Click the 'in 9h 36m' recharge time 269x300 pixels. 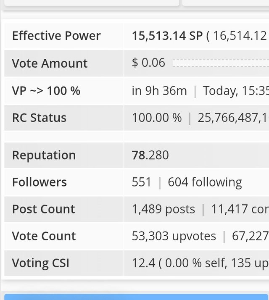(x=159, y=91)
